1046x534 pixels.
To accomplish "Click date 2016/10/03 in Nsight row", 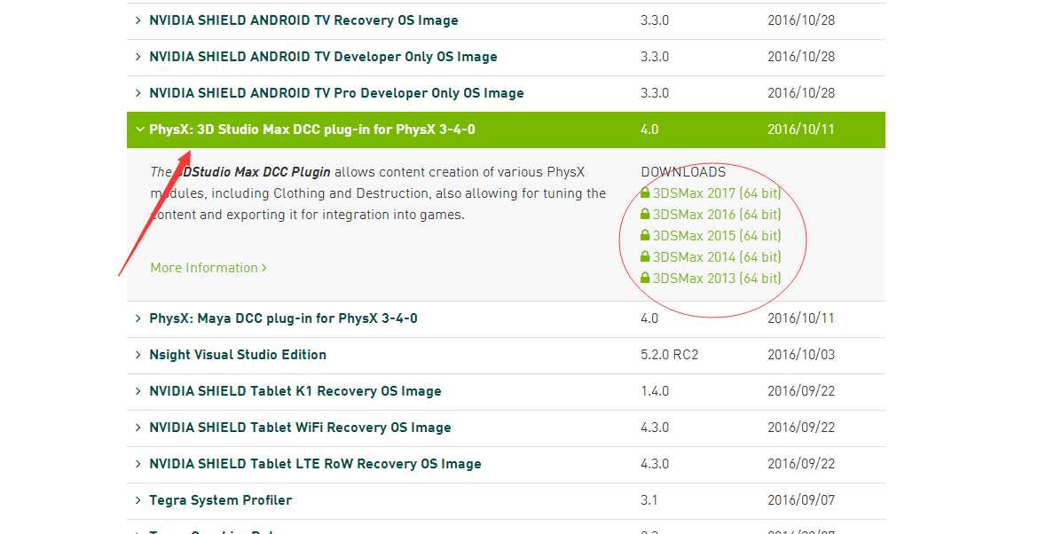I will [800, 355].
